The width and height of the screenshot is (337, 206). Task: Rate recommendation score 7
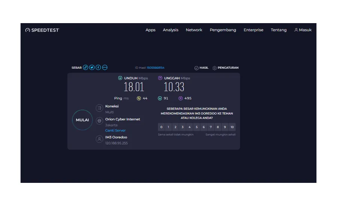point(211,127)
